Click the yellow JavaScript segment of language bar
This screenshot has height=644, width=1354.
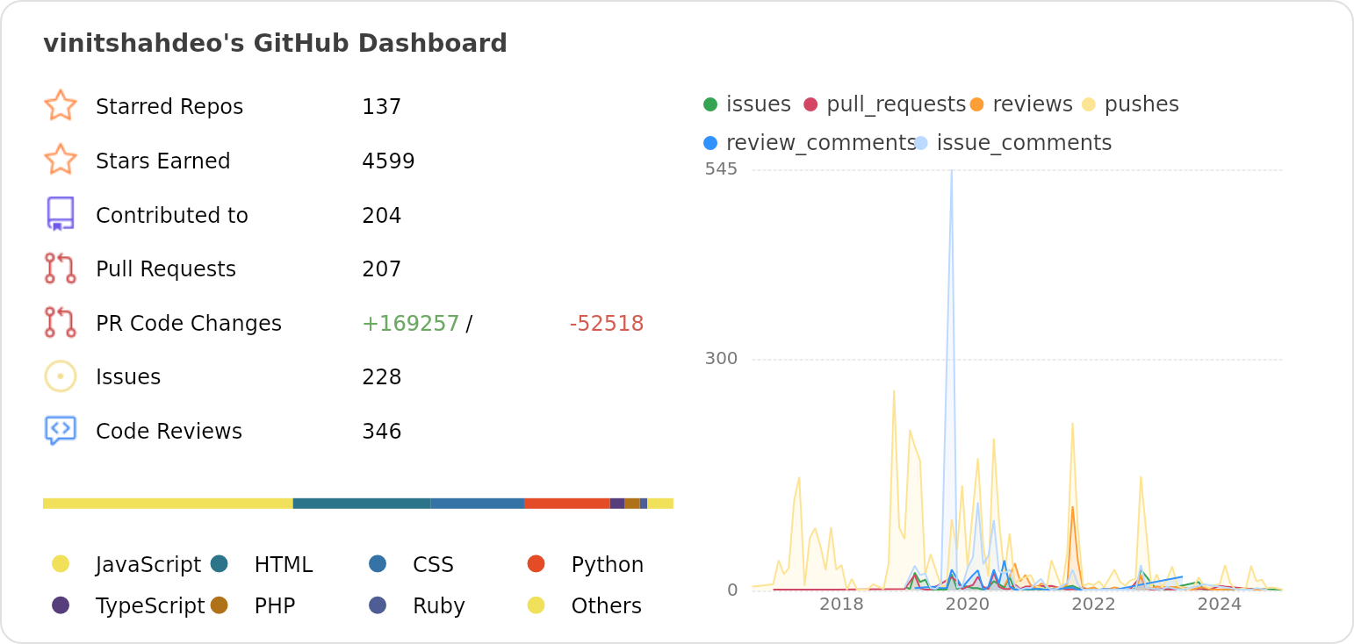[x=168, y=504]
